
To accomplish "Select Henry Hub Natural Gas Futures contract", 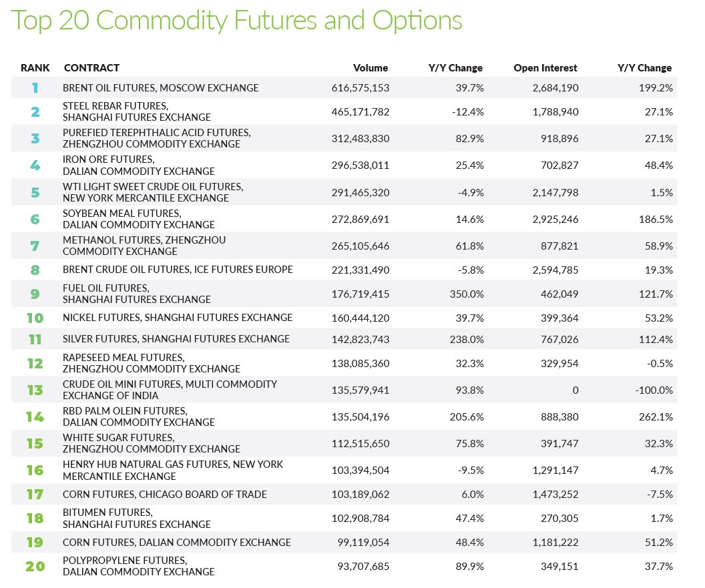I will click(173, 471).
